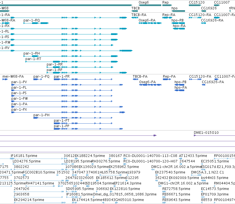Screen dimensions: 235x204
Task: Select the TBCB-RA transcript label
Action: [x=139, y=15]
